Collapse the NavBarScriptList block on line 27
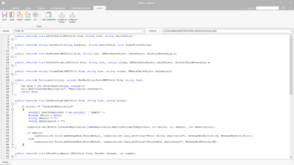 click(x=12, y=83)
